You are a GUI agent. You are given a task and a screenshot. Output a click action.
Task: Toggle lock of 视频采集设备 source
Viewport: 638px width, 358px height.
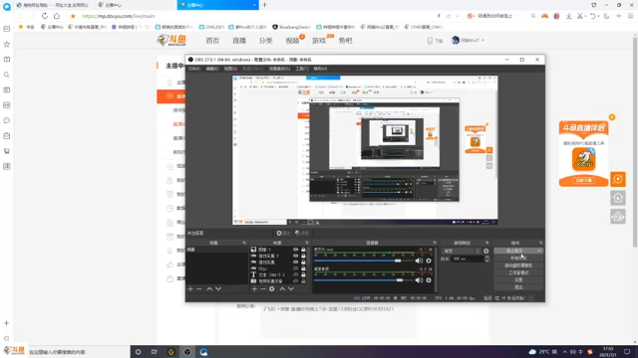click(303, 280)
